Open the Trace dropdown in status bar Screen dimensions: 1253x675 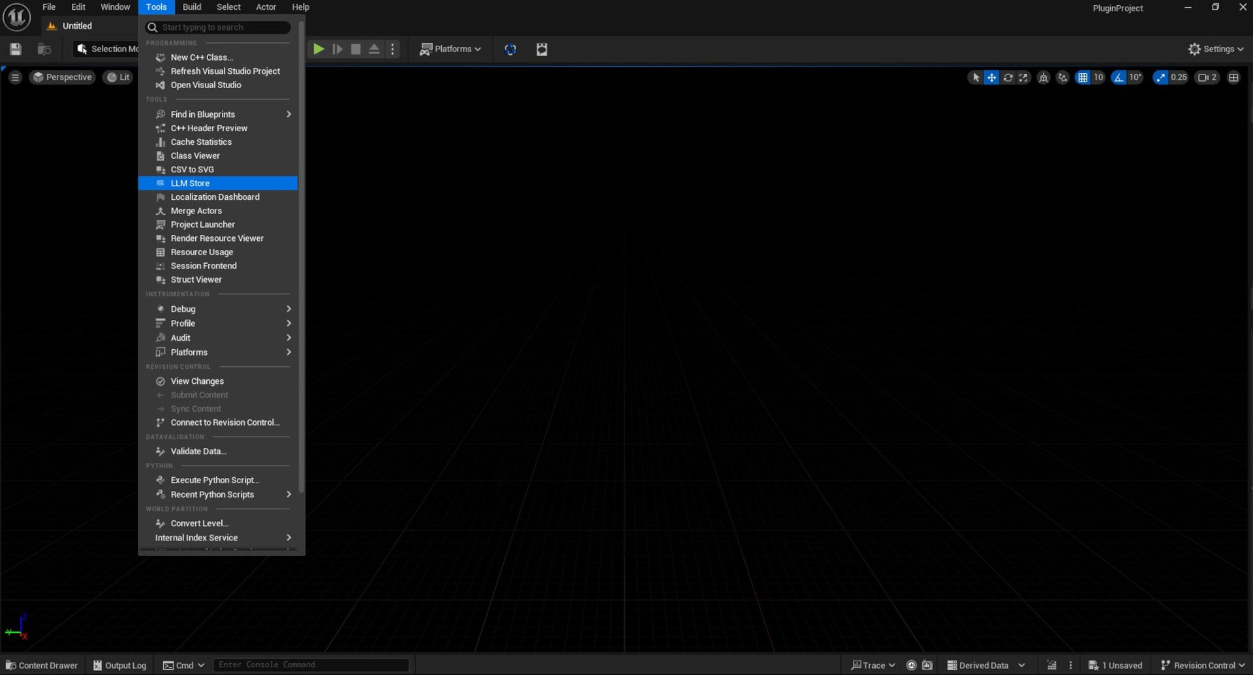pos(873,665)
